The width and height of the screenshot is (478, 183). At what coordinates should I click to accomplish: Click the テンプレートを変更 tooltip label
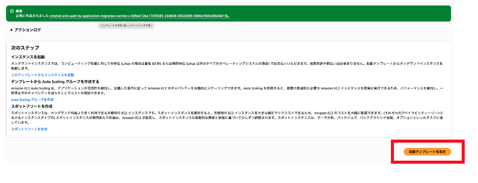(x=126, y=25)
